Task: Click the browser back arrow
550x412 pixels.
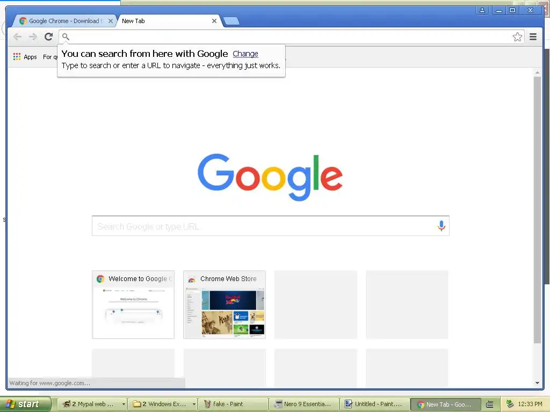Action: [17, 36]
